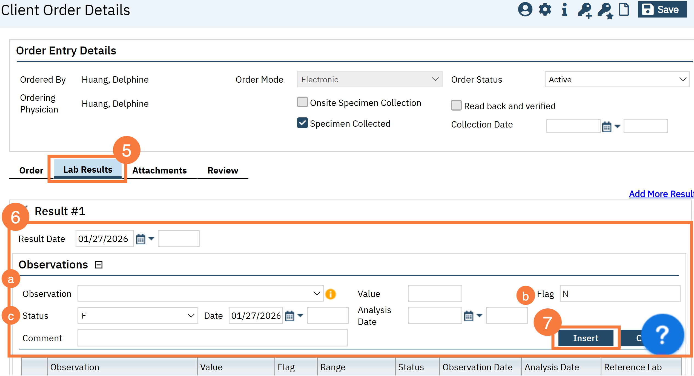Click the Add More Results link
Screen dimensions: 694x376
pos(661,194)
